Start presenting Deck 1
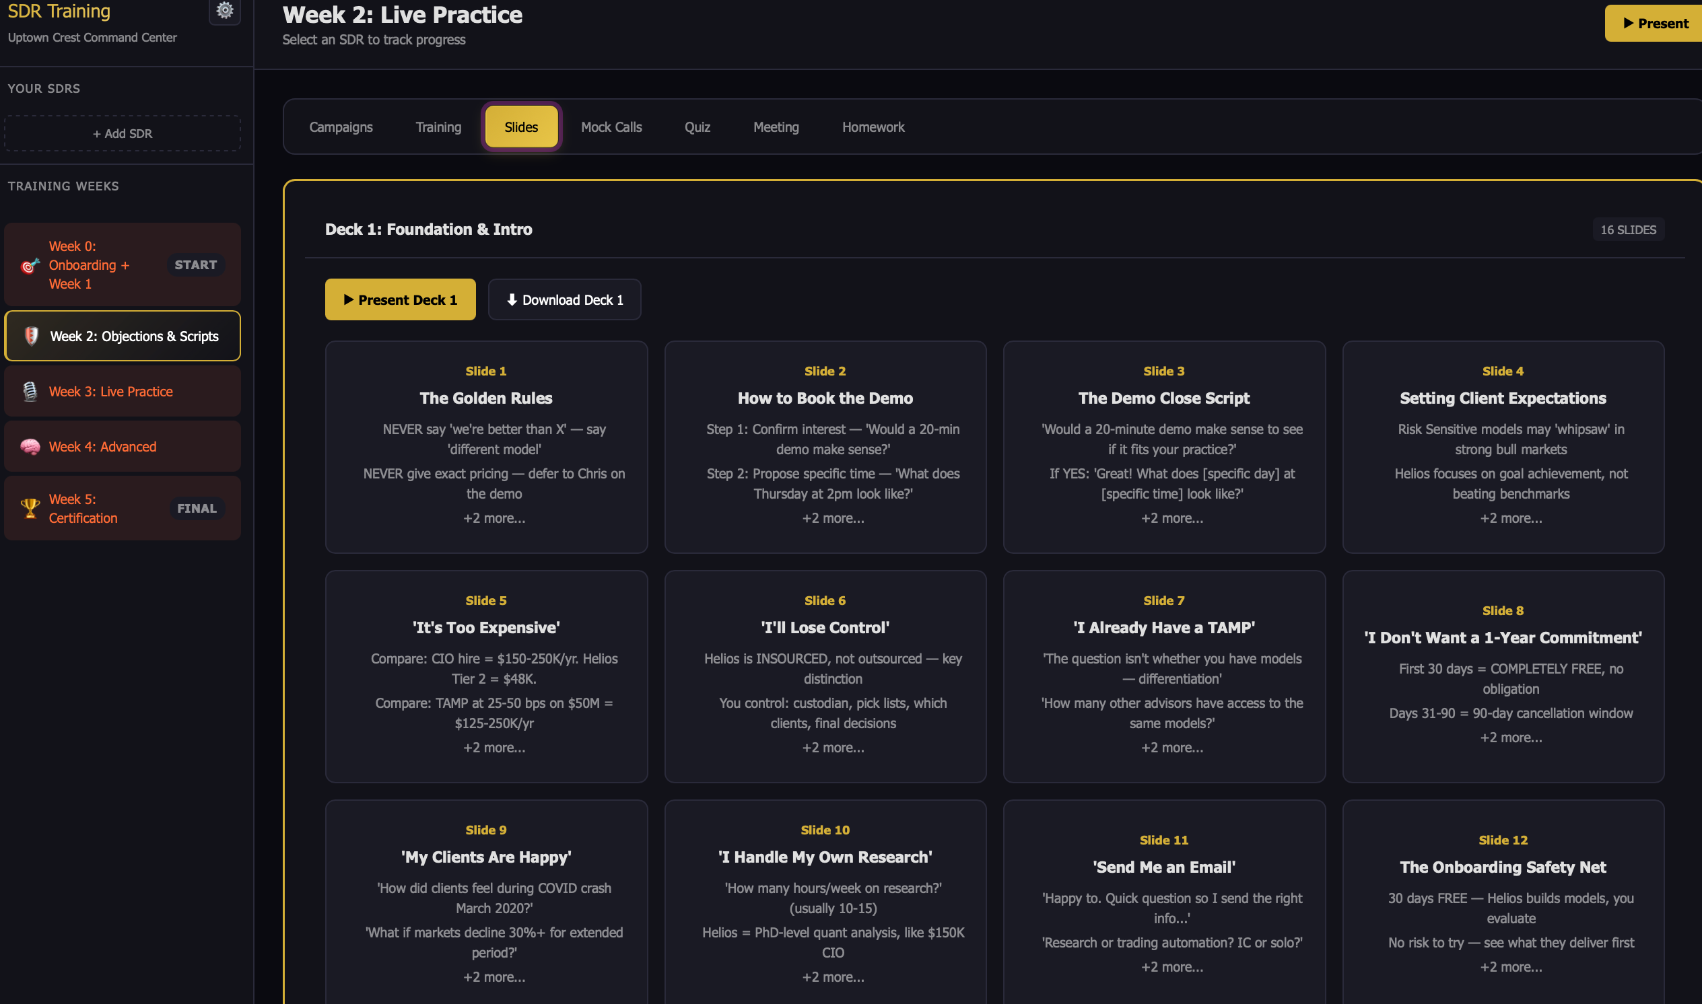This screenshot has width=1702, height=1004. click(400, 299)
